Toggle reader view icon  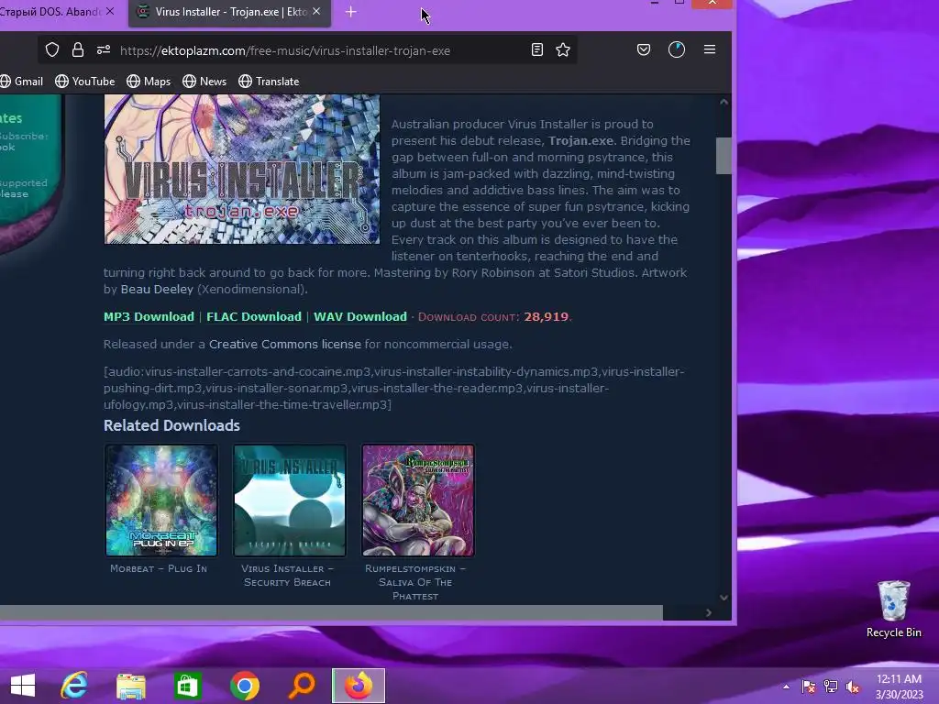click(x=537, y=49)
